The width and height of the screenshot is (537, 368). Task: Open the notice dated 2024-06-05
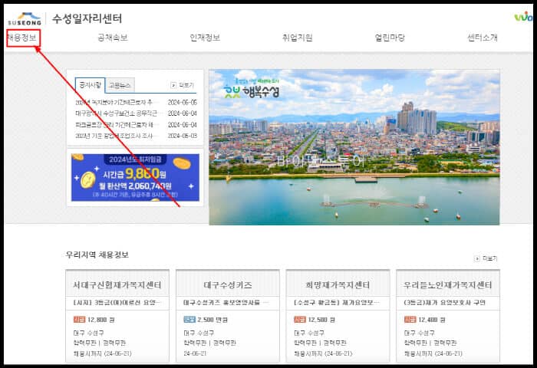pos(136,103)
